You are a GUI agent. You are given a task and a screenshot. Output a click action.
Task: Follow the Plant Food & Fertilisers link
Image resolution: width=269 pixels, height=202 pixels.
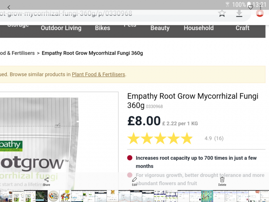point(99,74)
